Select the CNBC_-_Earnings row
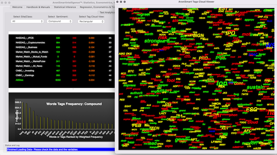 [x=61, y=75]
